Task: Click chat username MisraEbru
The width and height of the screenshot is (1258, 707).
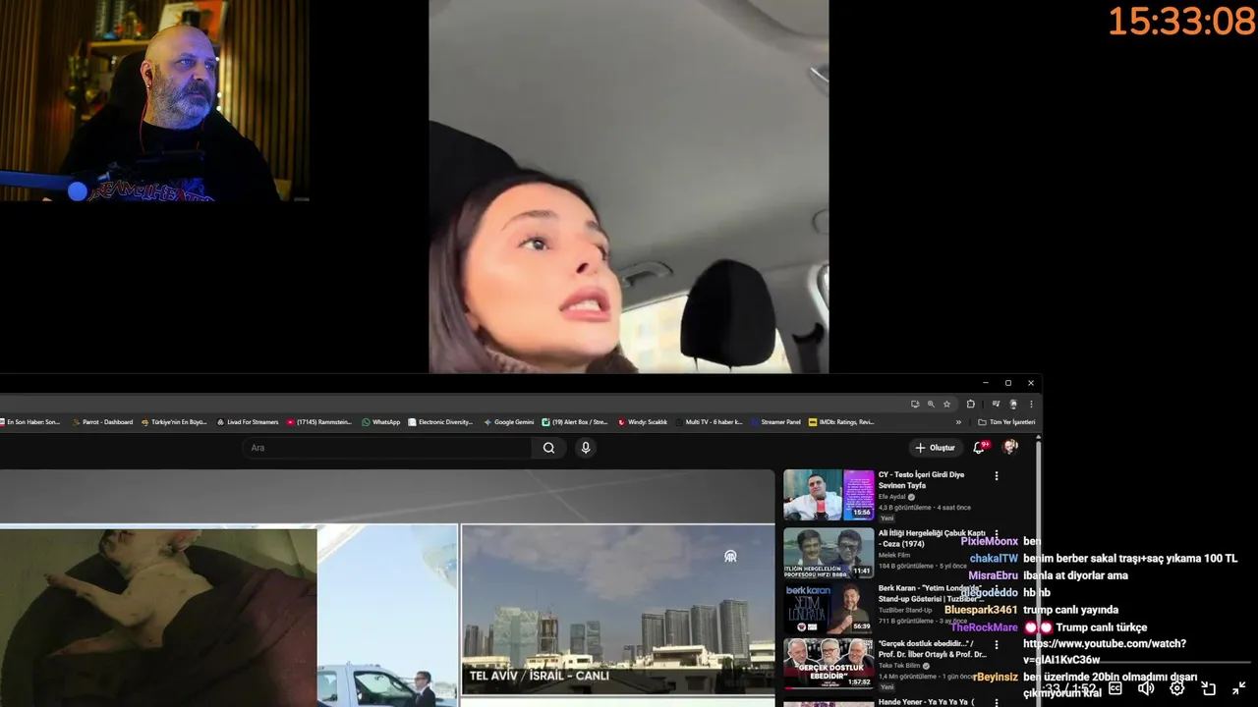Action: (x=994, y=575)
